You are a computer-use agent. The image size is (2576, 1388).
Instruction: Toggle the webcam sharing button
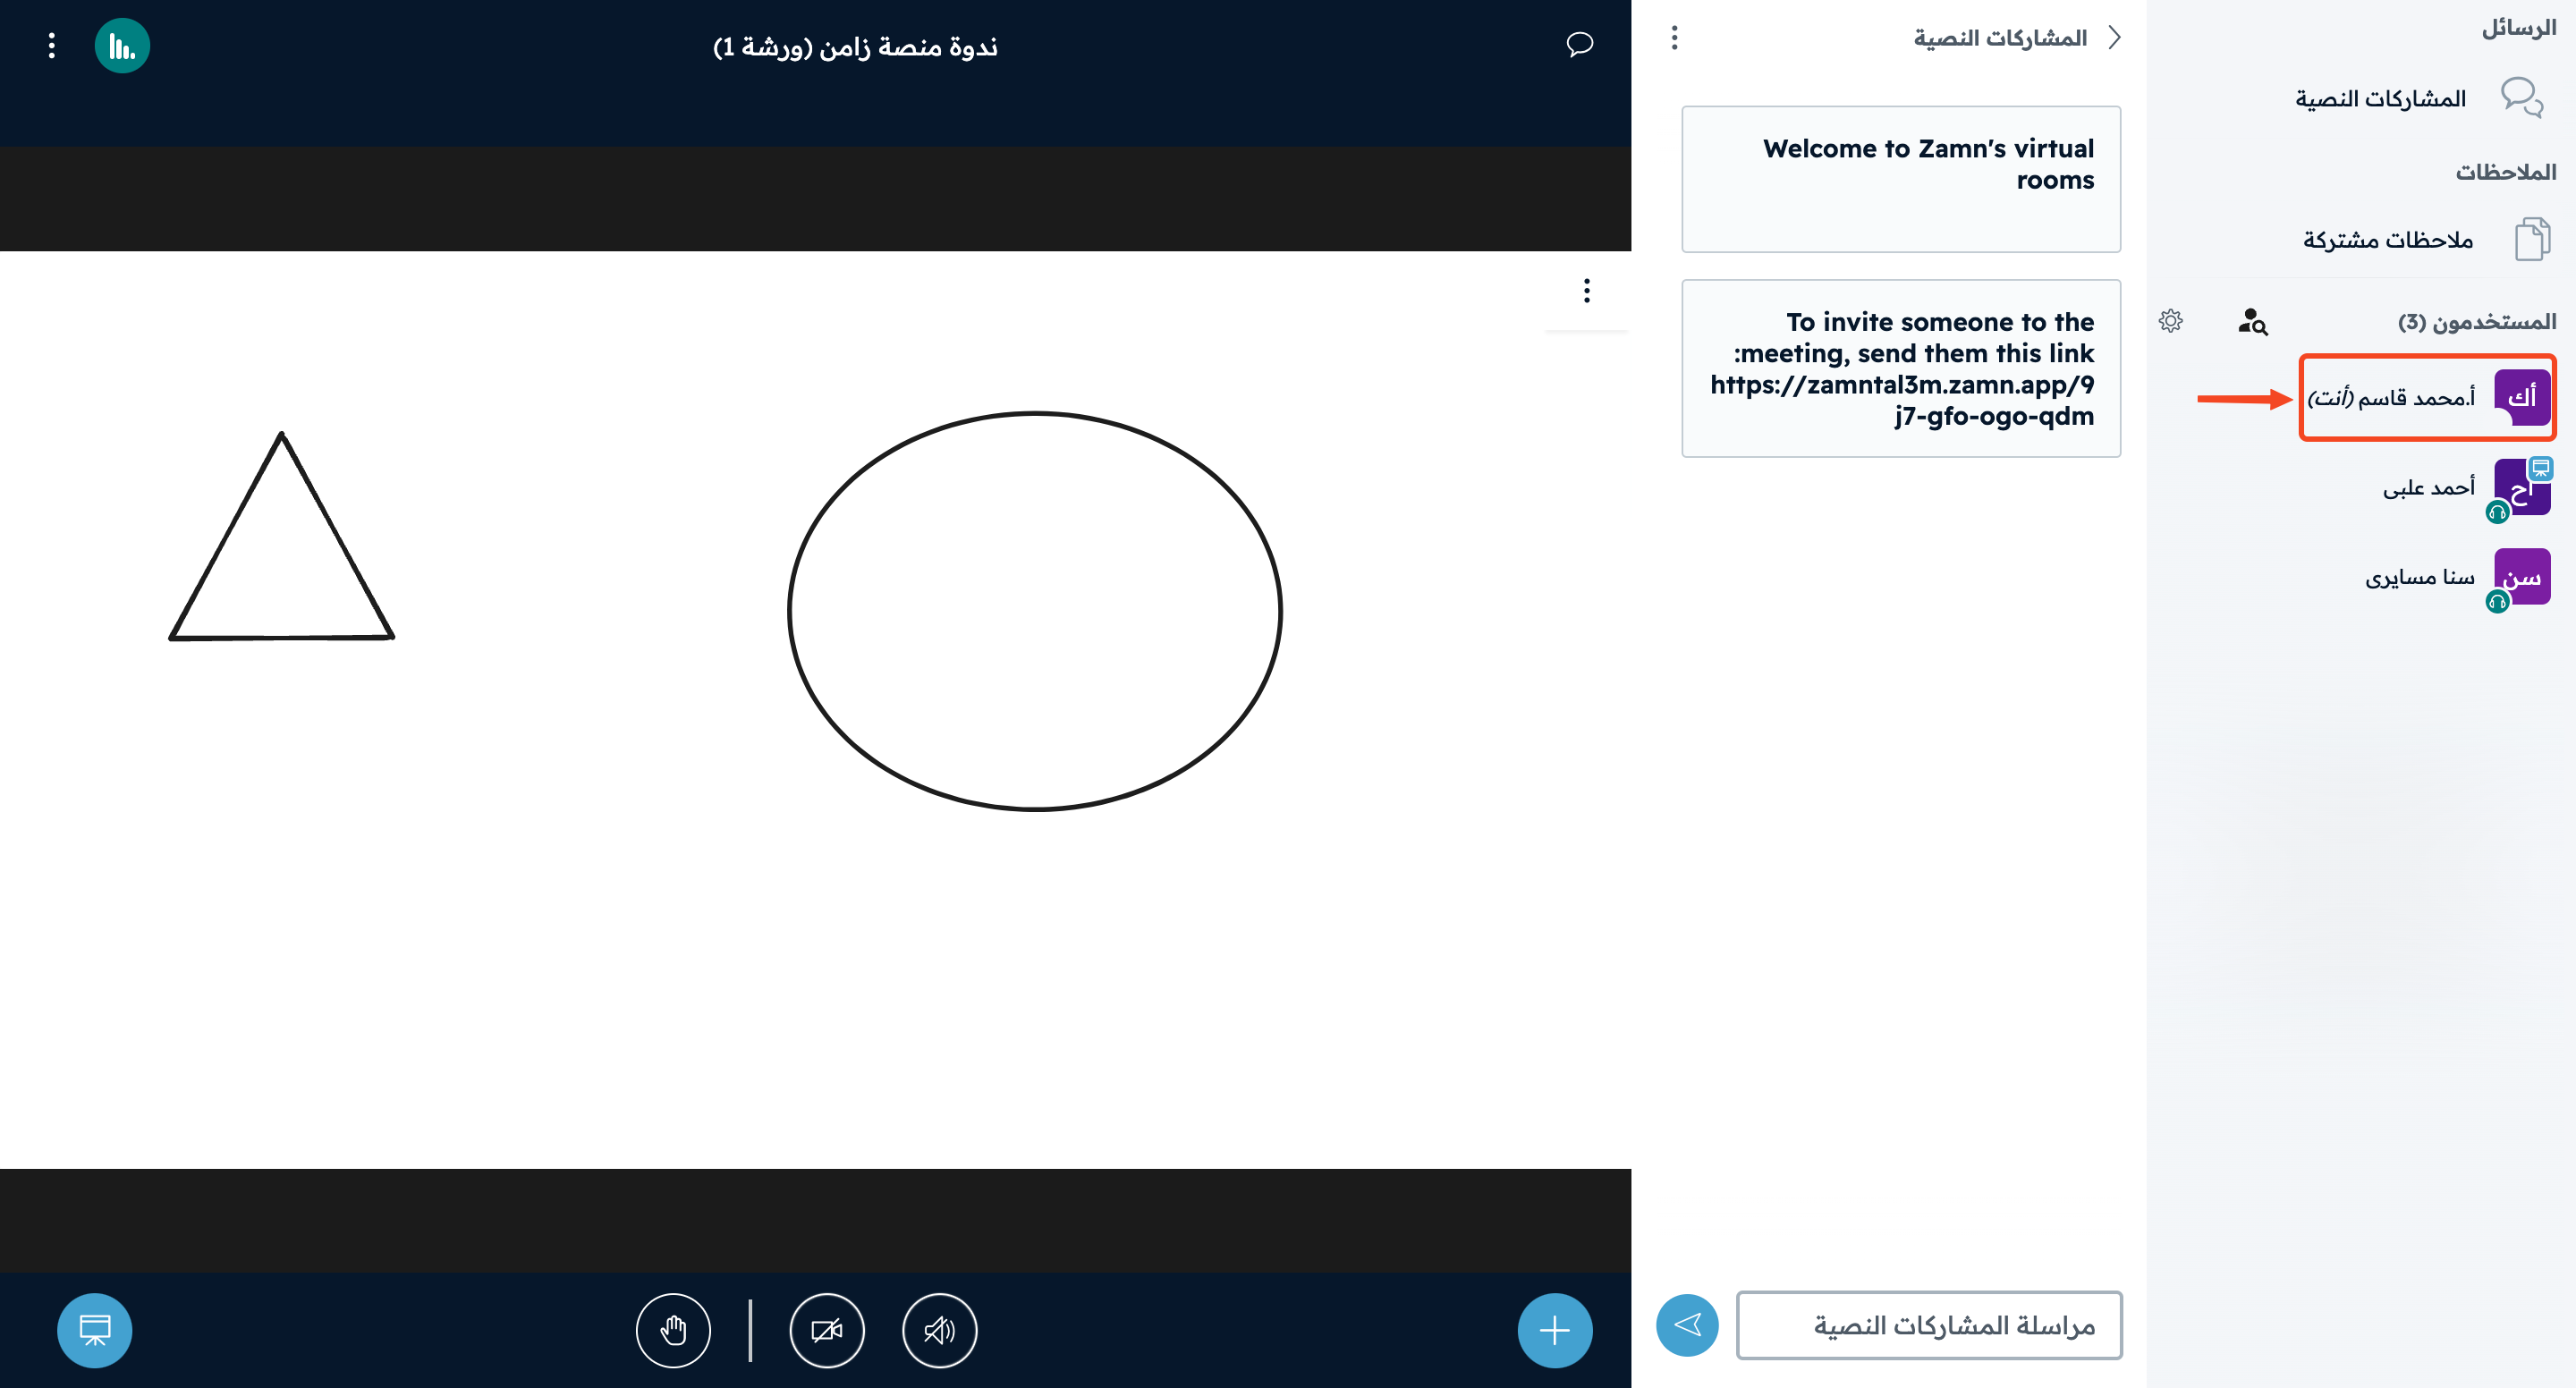[826, 1330]
